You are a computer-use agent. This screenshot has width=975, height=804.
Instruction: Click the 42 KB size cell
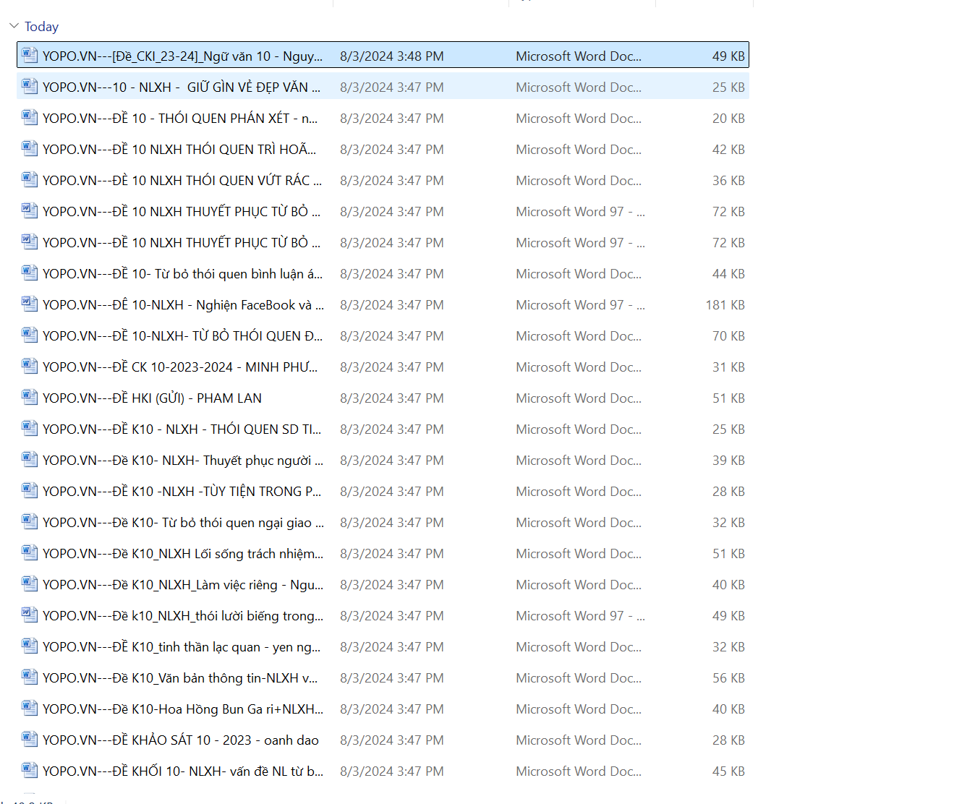coord(728,150)
